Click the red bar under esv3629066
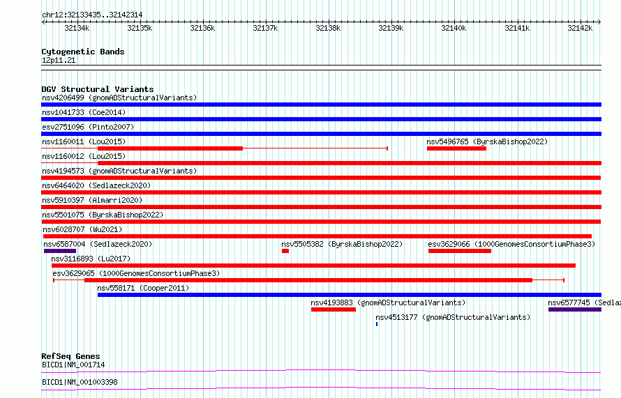Image resolution: width=621 pixels, height=398 pixels. coord(460,251)
